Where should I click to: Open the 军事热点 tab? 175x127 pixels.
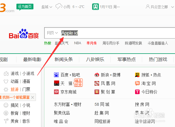[127, 59]
